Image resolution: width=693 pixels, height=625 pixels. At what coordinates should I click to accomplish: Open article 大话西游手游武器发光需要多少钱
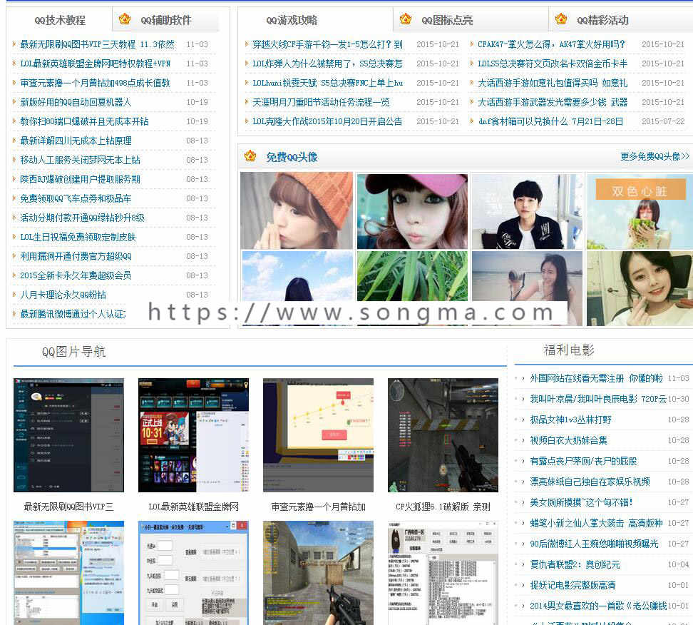click(553, 102)
